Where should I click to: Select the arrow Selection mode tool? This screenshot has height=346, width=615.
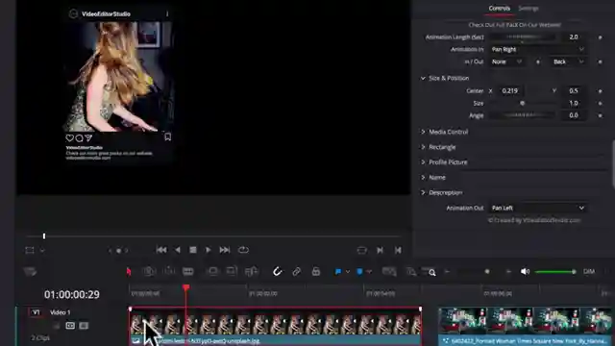[129, 271]
